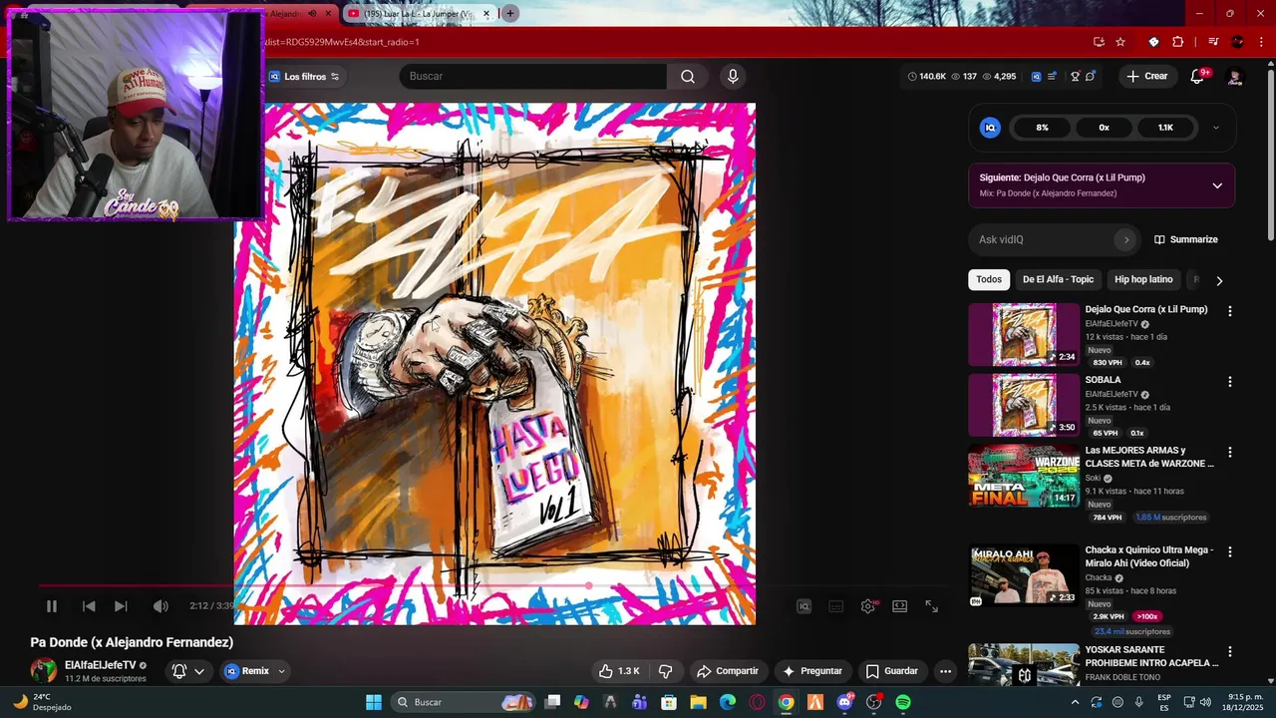This screenshot has width=1276, height=718.
Task: Open more actions three-dot menu below video
Action: click(945, 671)
